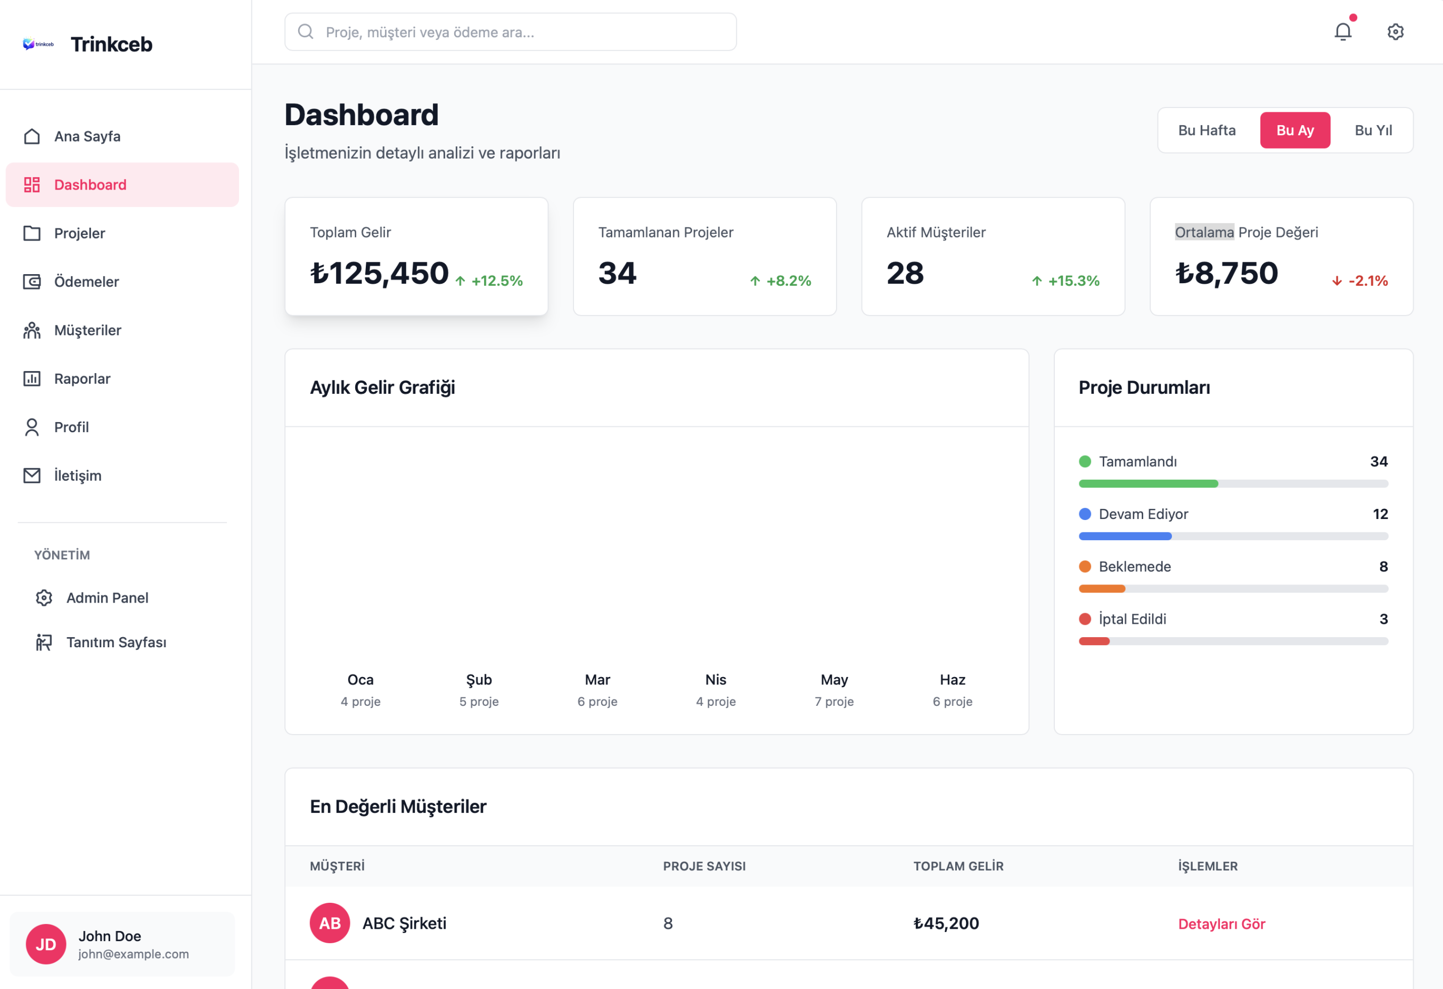Select the Bu Ay filter option
The image size is (1443, 989).
tap(1294, 130)
